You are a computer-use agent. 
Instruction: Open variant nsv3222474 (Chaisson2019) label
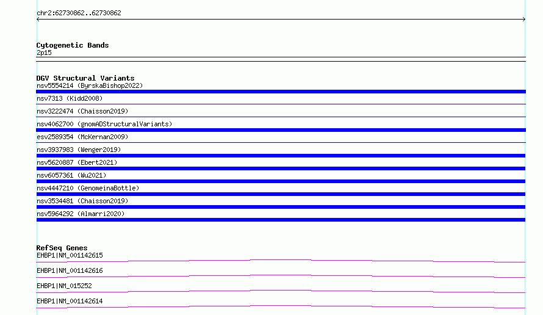click(x=82, y=111)
